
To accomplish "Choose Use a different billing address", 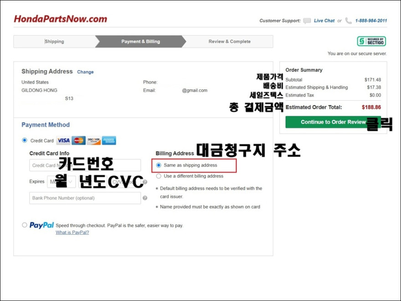I will (x=159, y=176).
